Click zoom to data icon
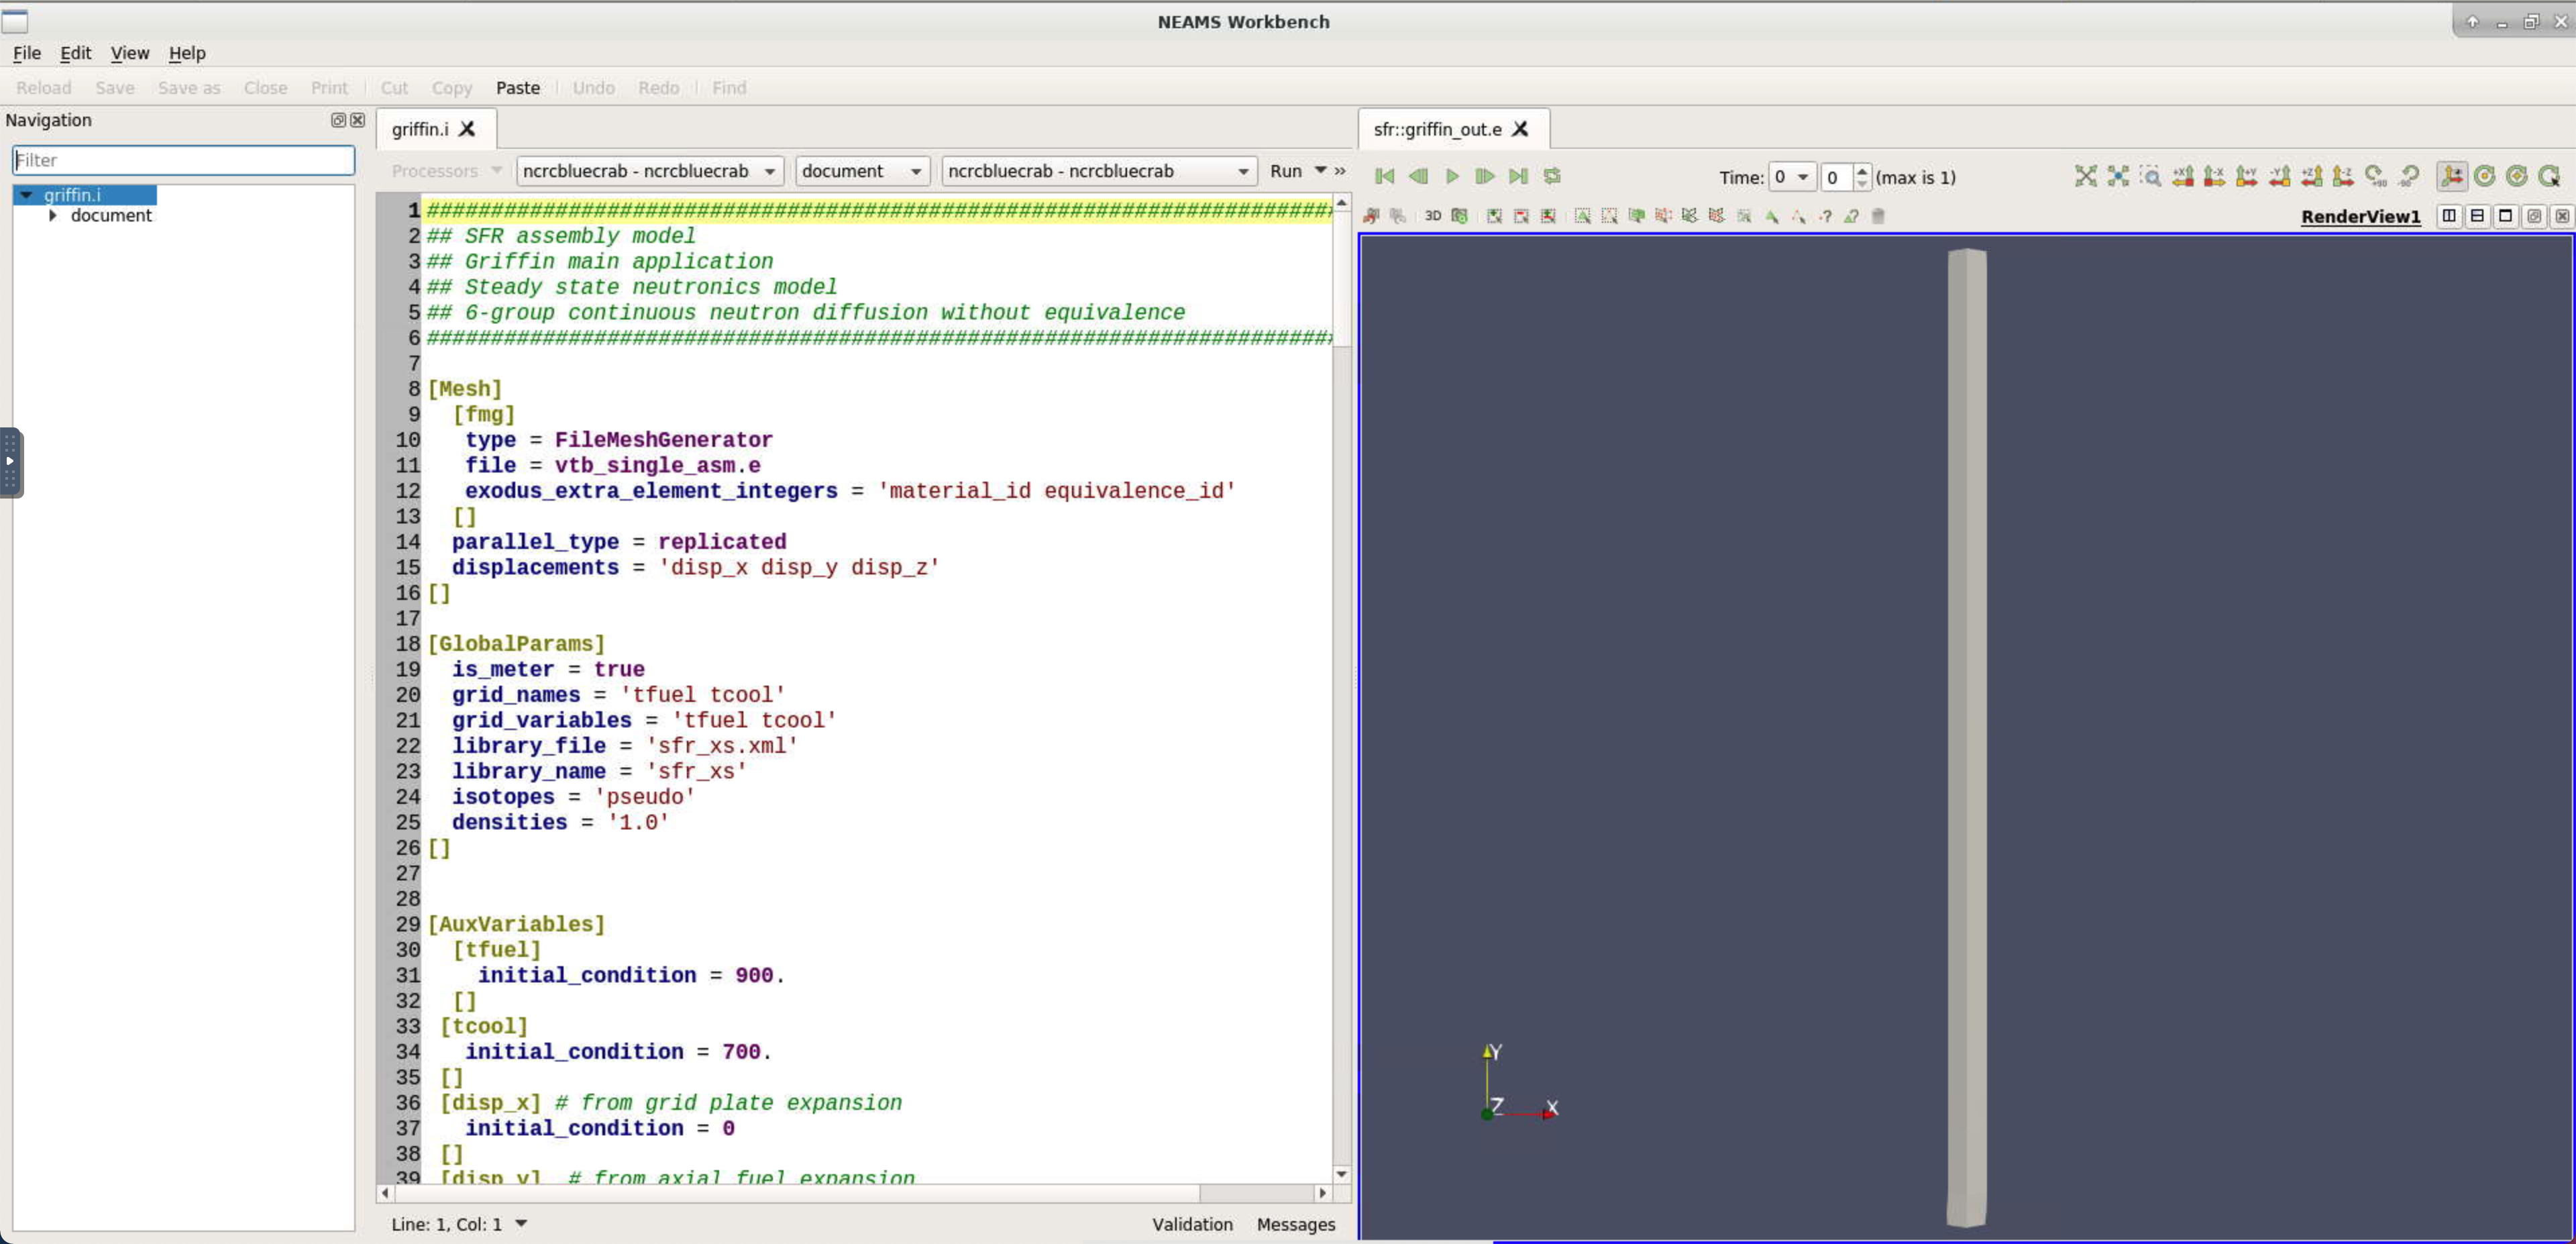This screenshot has width=2576, height=1244. pyautogui.click(x=2118, y=176)
